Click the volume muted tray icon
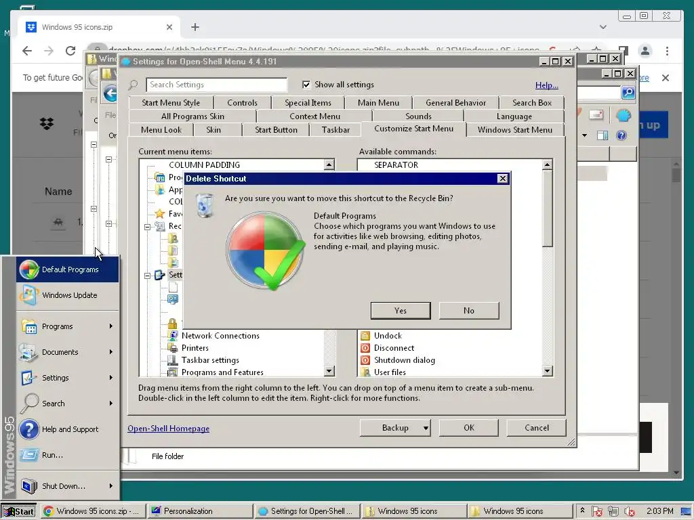This screenshot has width=694, height=520. coord(630,511)
